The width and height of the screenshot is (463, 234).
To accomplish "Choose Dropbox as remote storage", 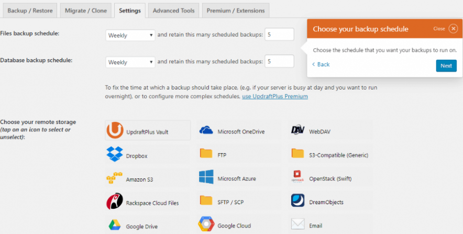I will [115, 155].
